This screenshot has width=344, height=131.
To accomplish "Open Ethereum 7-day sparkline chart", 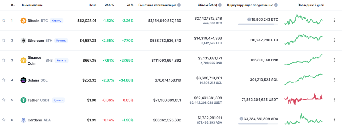I will (x=304, y=40).
